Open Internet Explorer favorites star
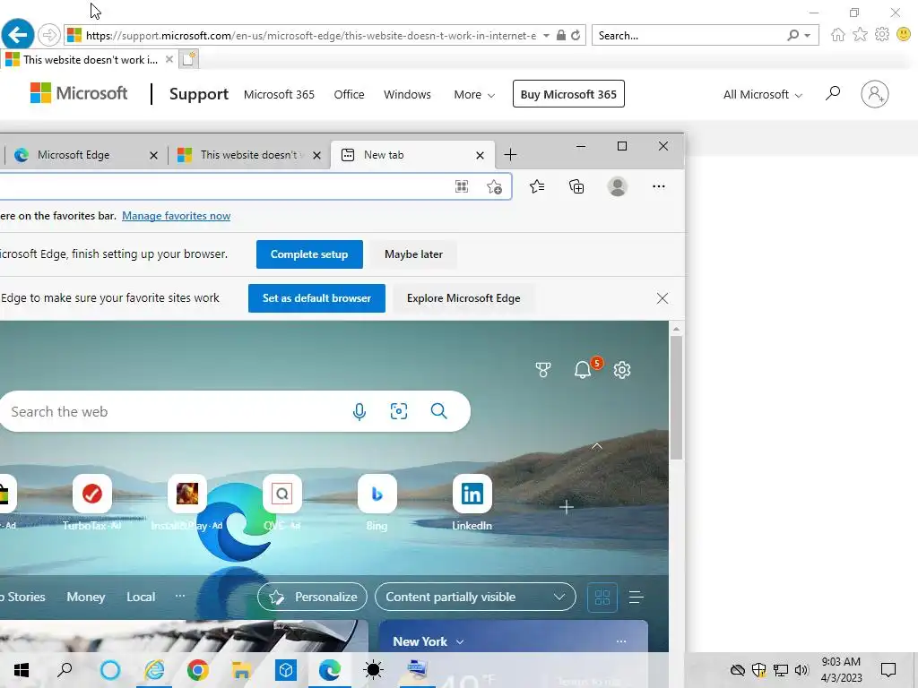The width and height of the screenshot is (918, 688). (860, 35)
